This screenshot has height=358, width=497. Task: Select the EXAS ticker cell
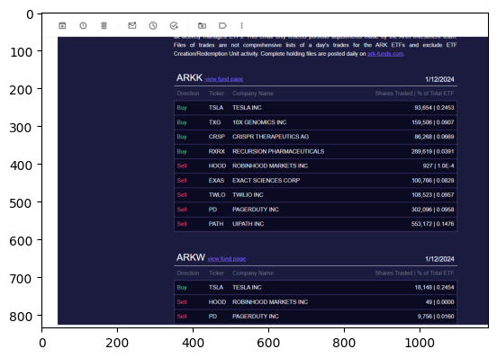[x=216, y=181]
